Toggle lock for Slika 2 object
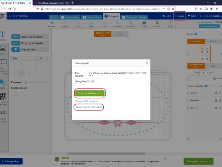 [x=220, y=93]
